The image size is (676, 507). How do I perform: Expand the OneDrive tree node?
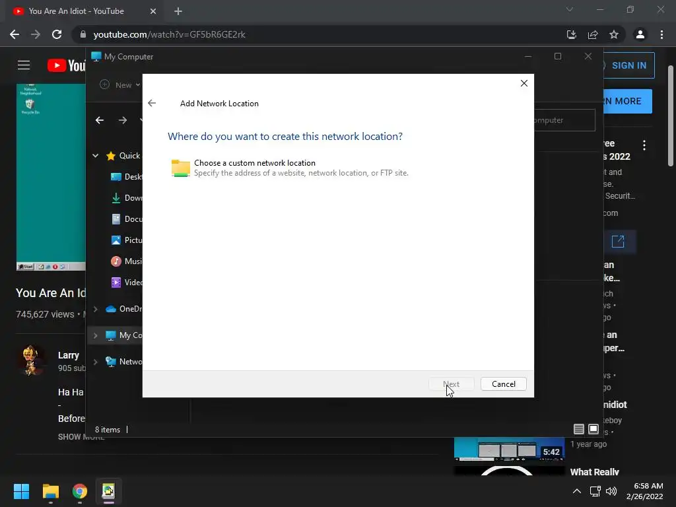click(x=95, y=309)
